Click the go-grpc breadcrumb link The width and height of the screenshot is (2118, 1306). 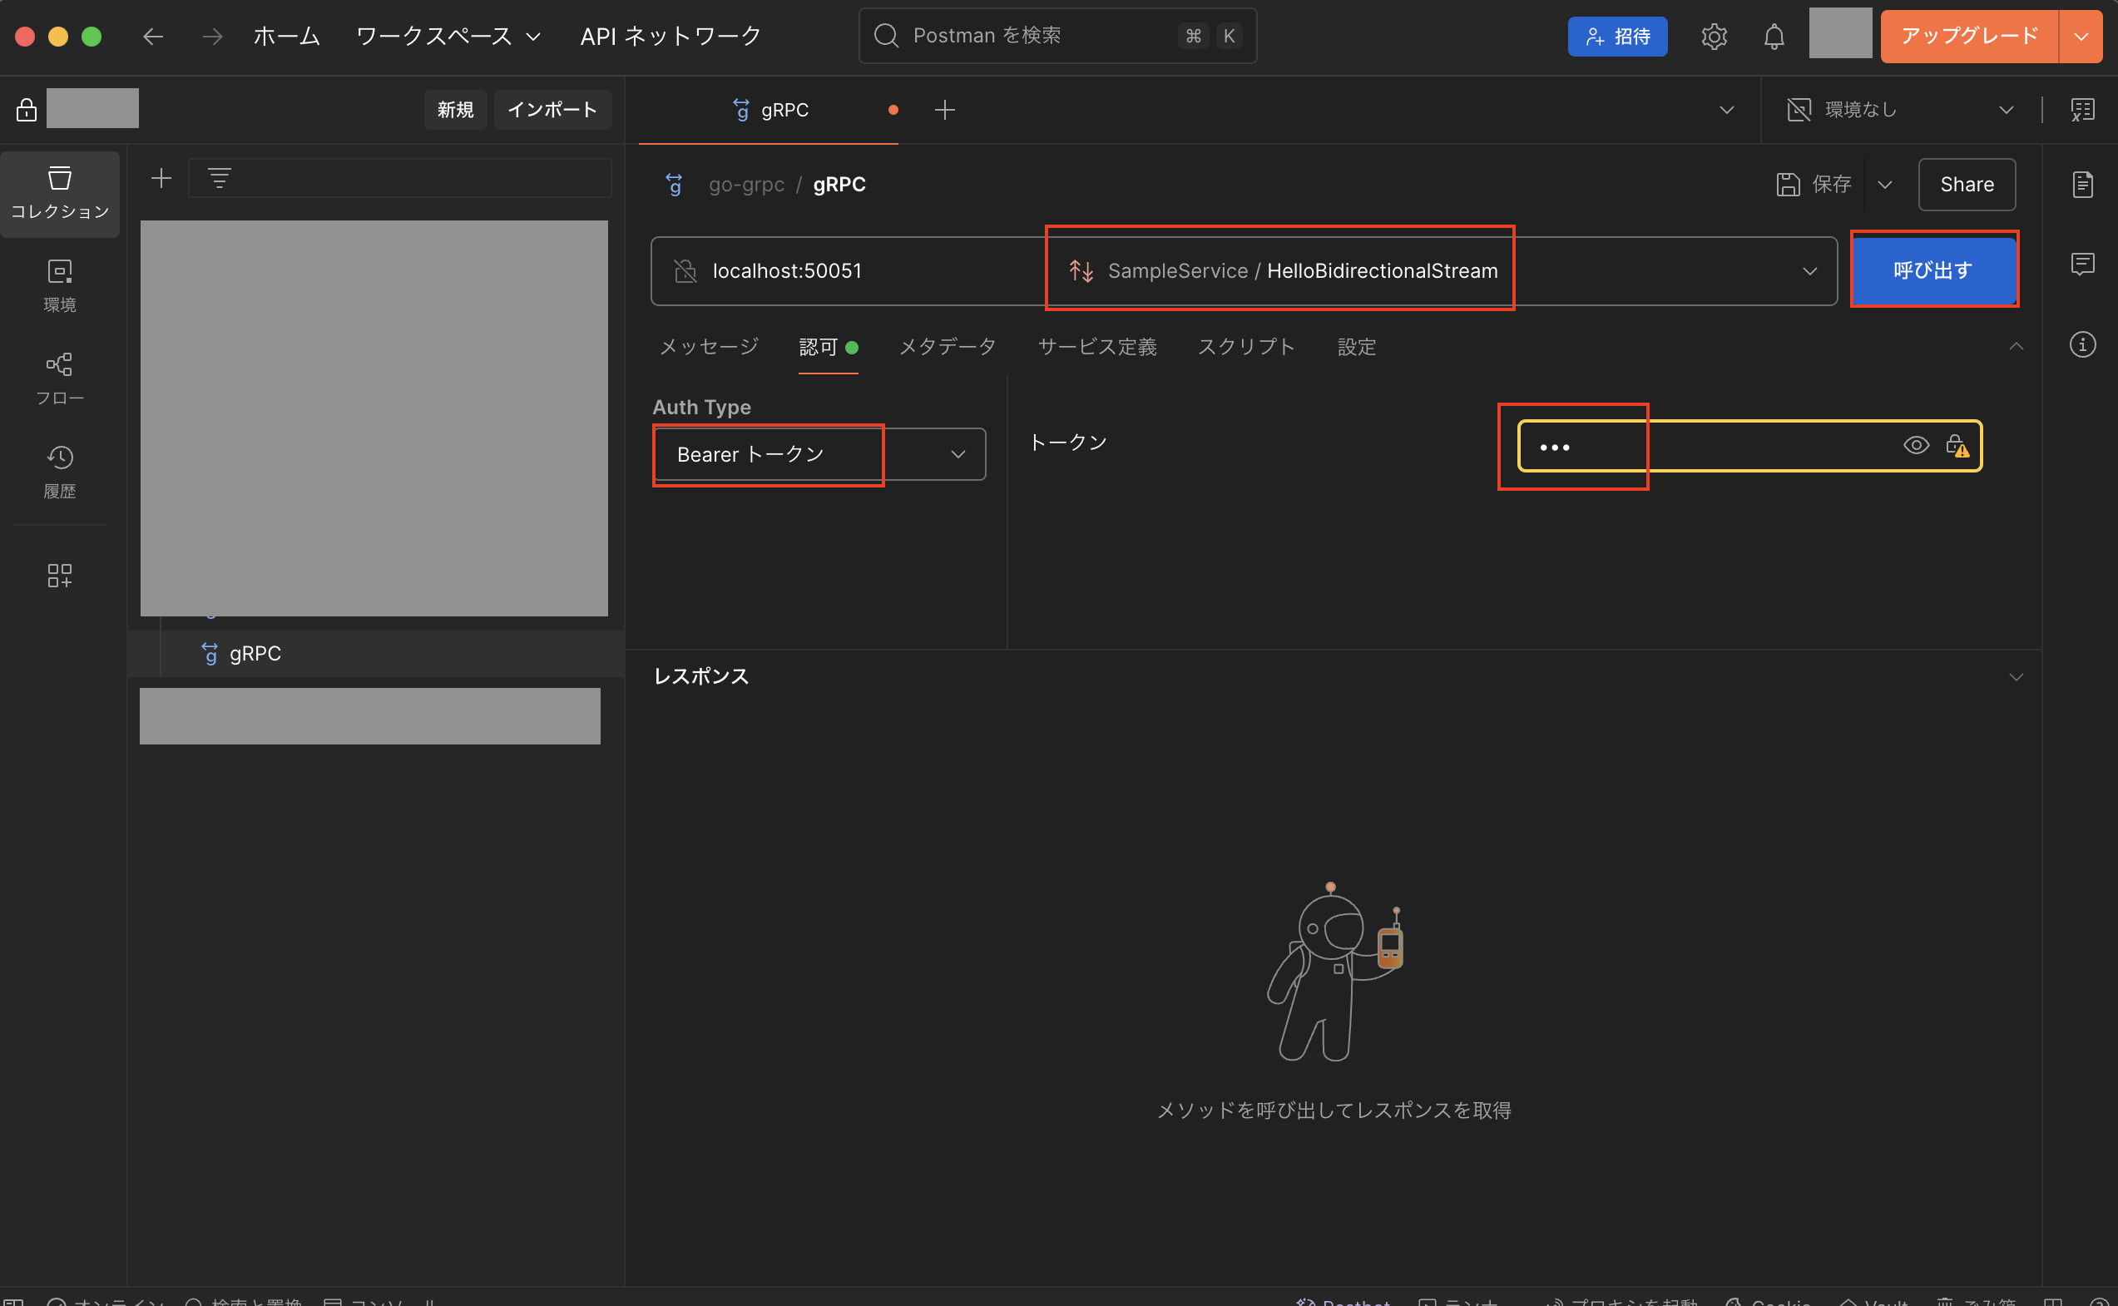746,185
